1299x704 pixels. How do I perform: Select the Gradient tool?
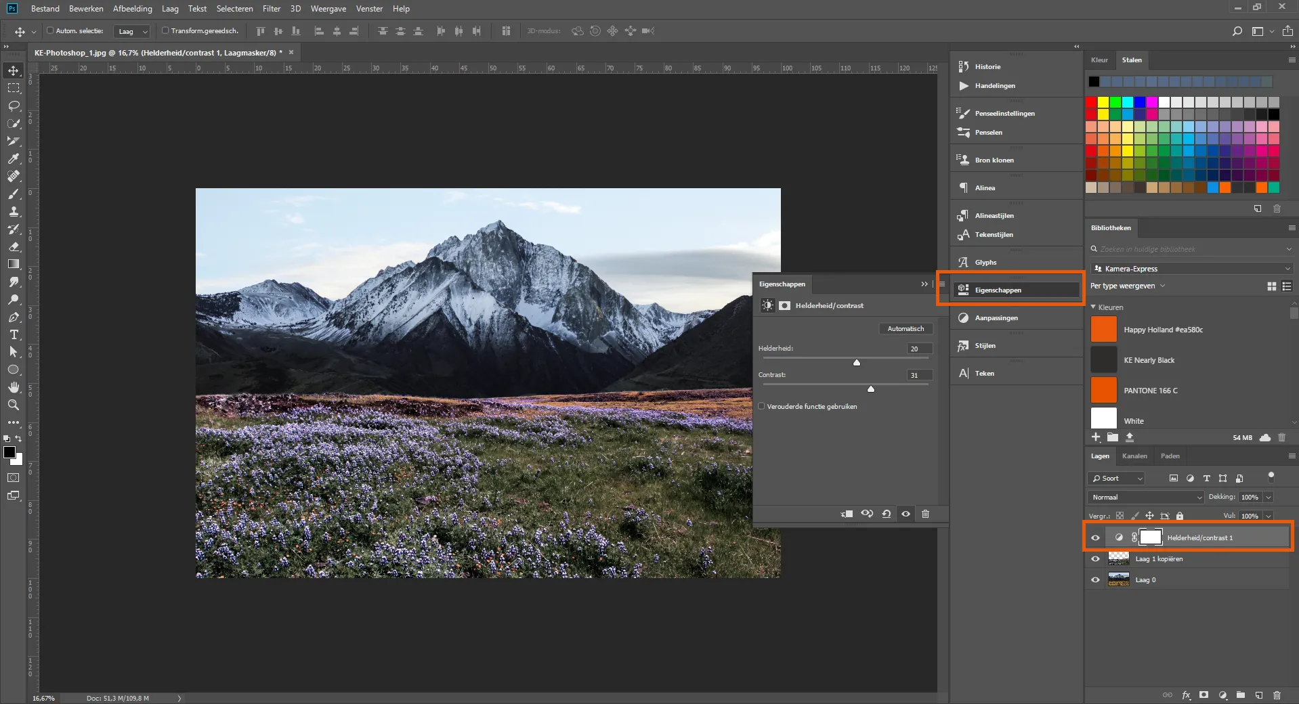tap(14, 264)
